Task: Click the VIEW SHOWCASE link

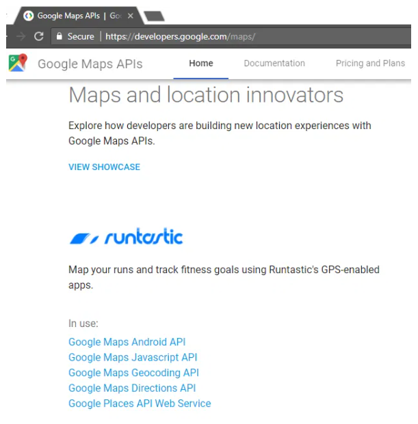Action: (x=104, y=167)
